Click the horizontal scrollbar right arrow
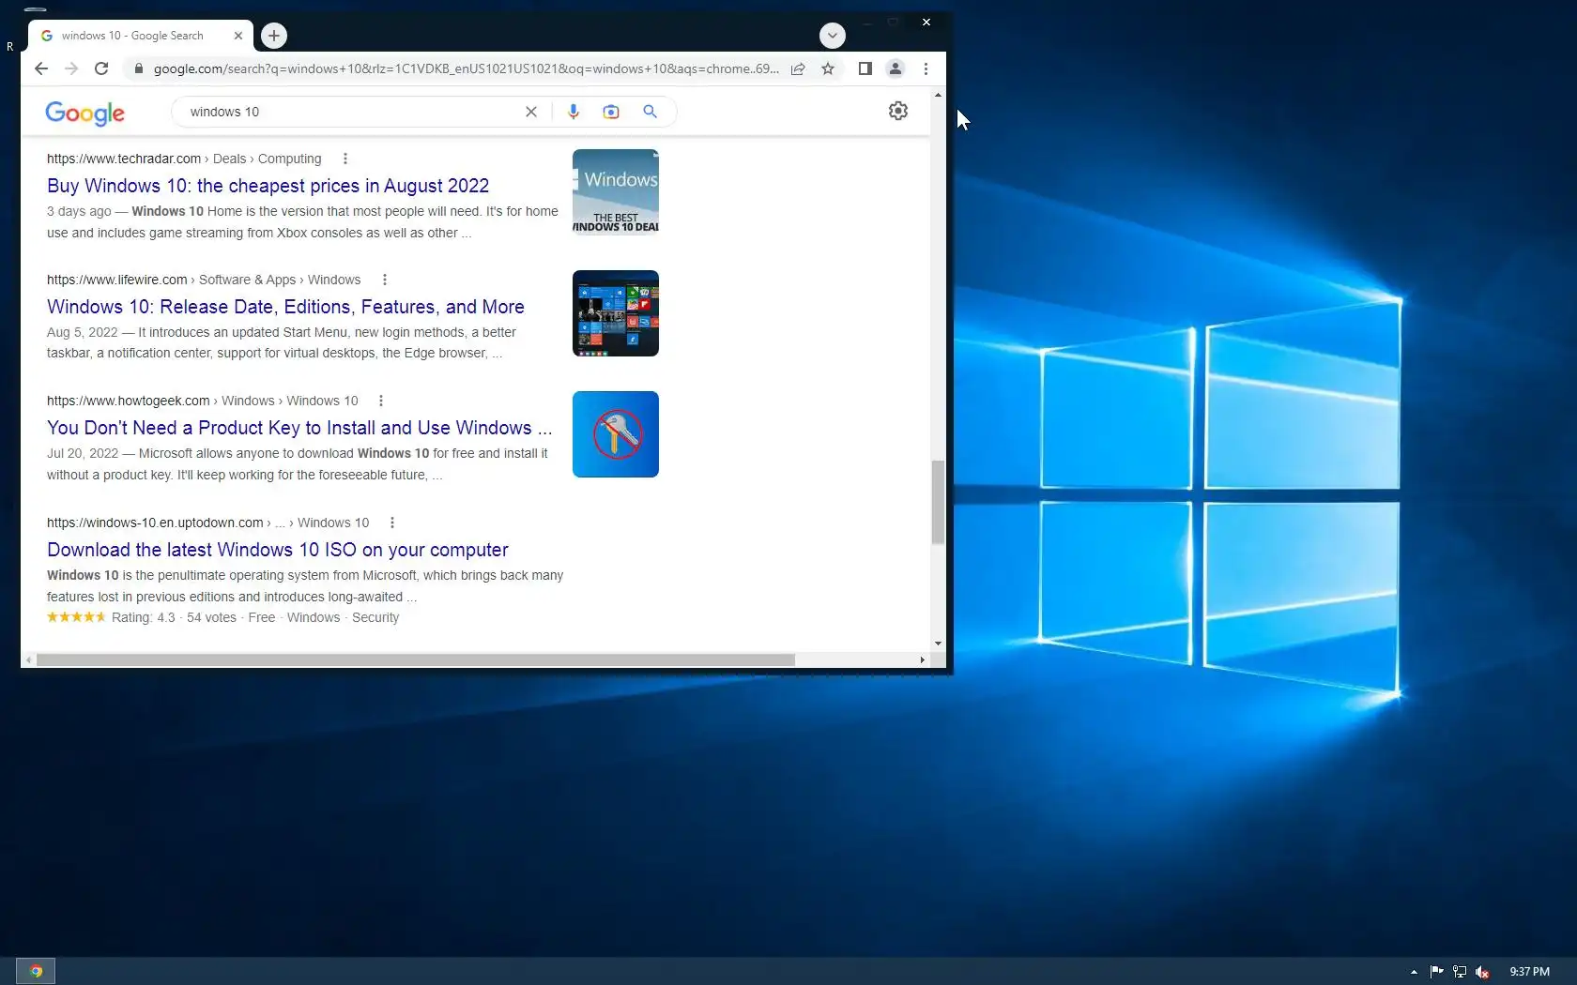Image resolution: width=1577 pixels, height=985 pixels. click(923, 659)
